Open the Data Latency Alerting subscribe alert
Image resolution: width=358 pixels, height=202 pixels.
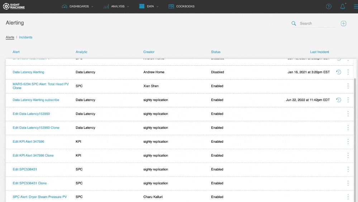36,100
